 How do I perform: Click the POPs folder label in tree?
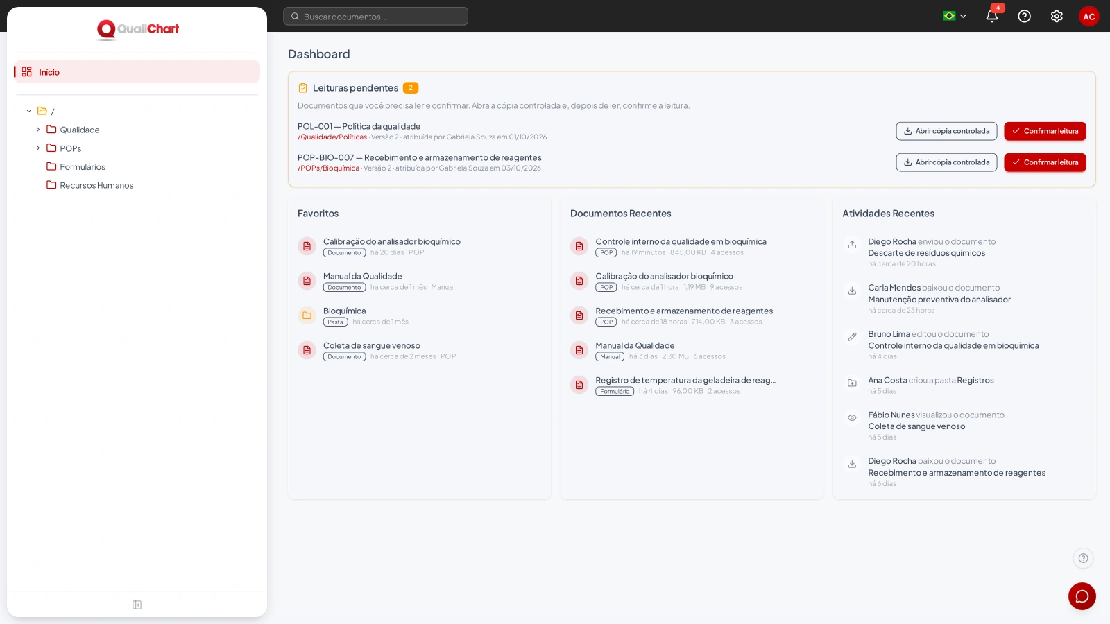coord(71,148)
